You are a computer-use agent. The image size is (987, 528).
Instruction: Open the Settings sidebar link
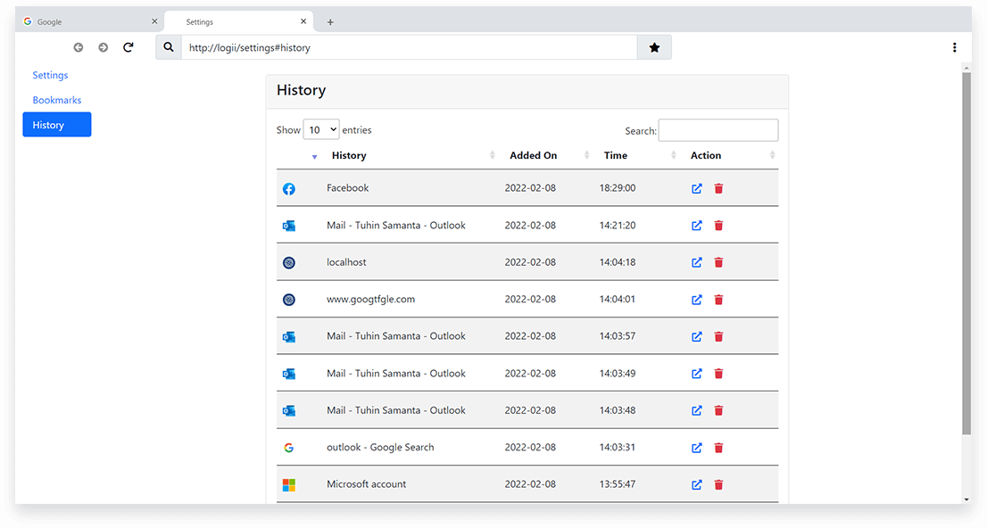click(x=50, y=75)
